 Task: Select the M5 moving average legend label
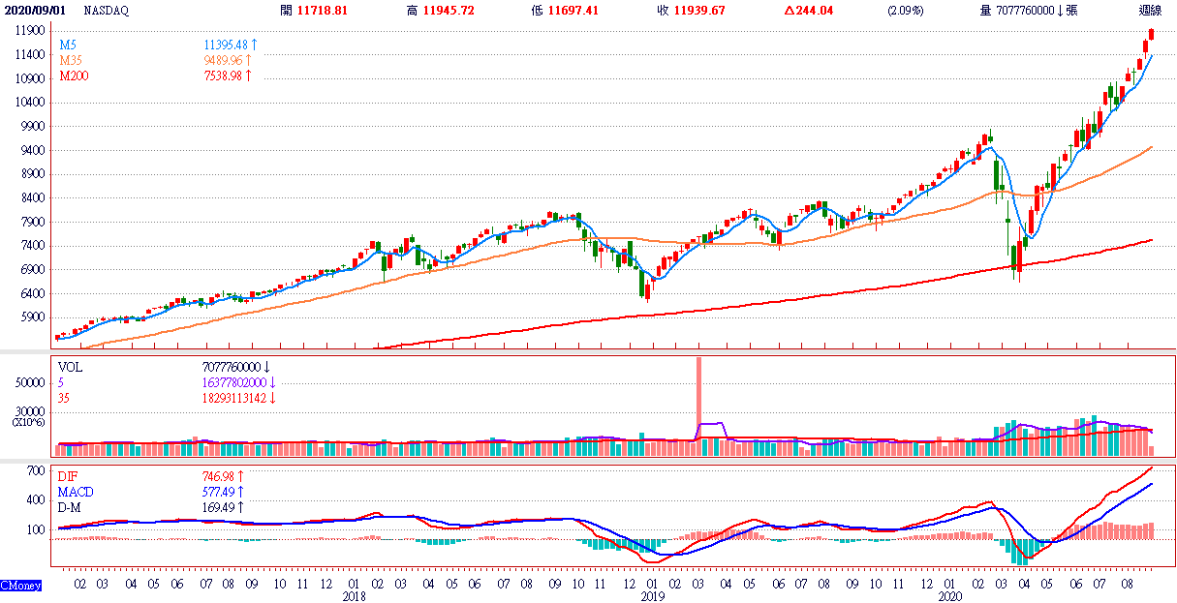click(69, 45)
